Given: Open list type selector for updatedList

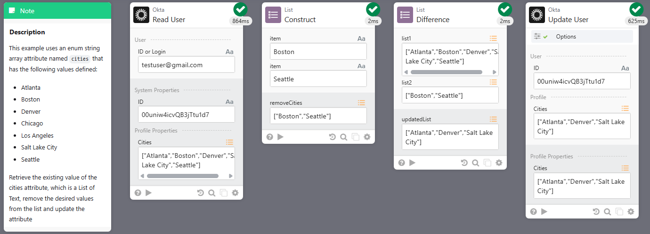Looking at the screenshot, I should click(493, 119).
